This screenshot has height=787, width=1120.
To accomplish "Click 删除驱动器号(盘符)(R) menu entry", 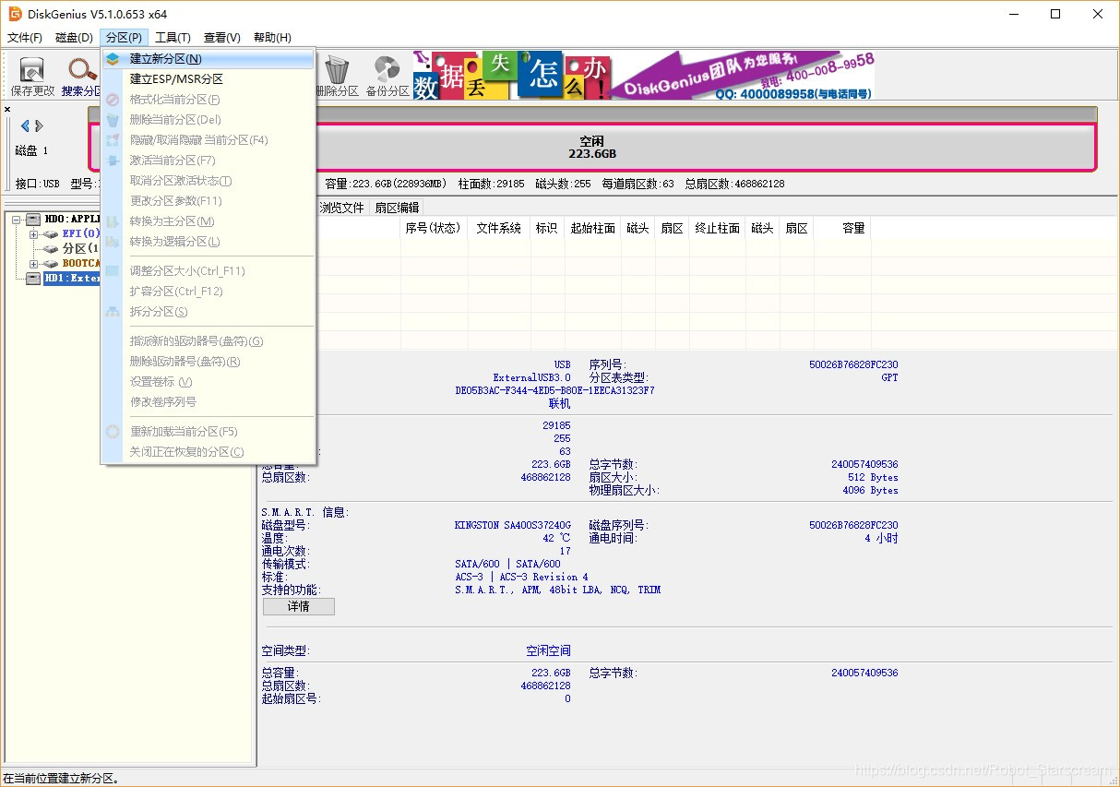I will pos(209,362).
